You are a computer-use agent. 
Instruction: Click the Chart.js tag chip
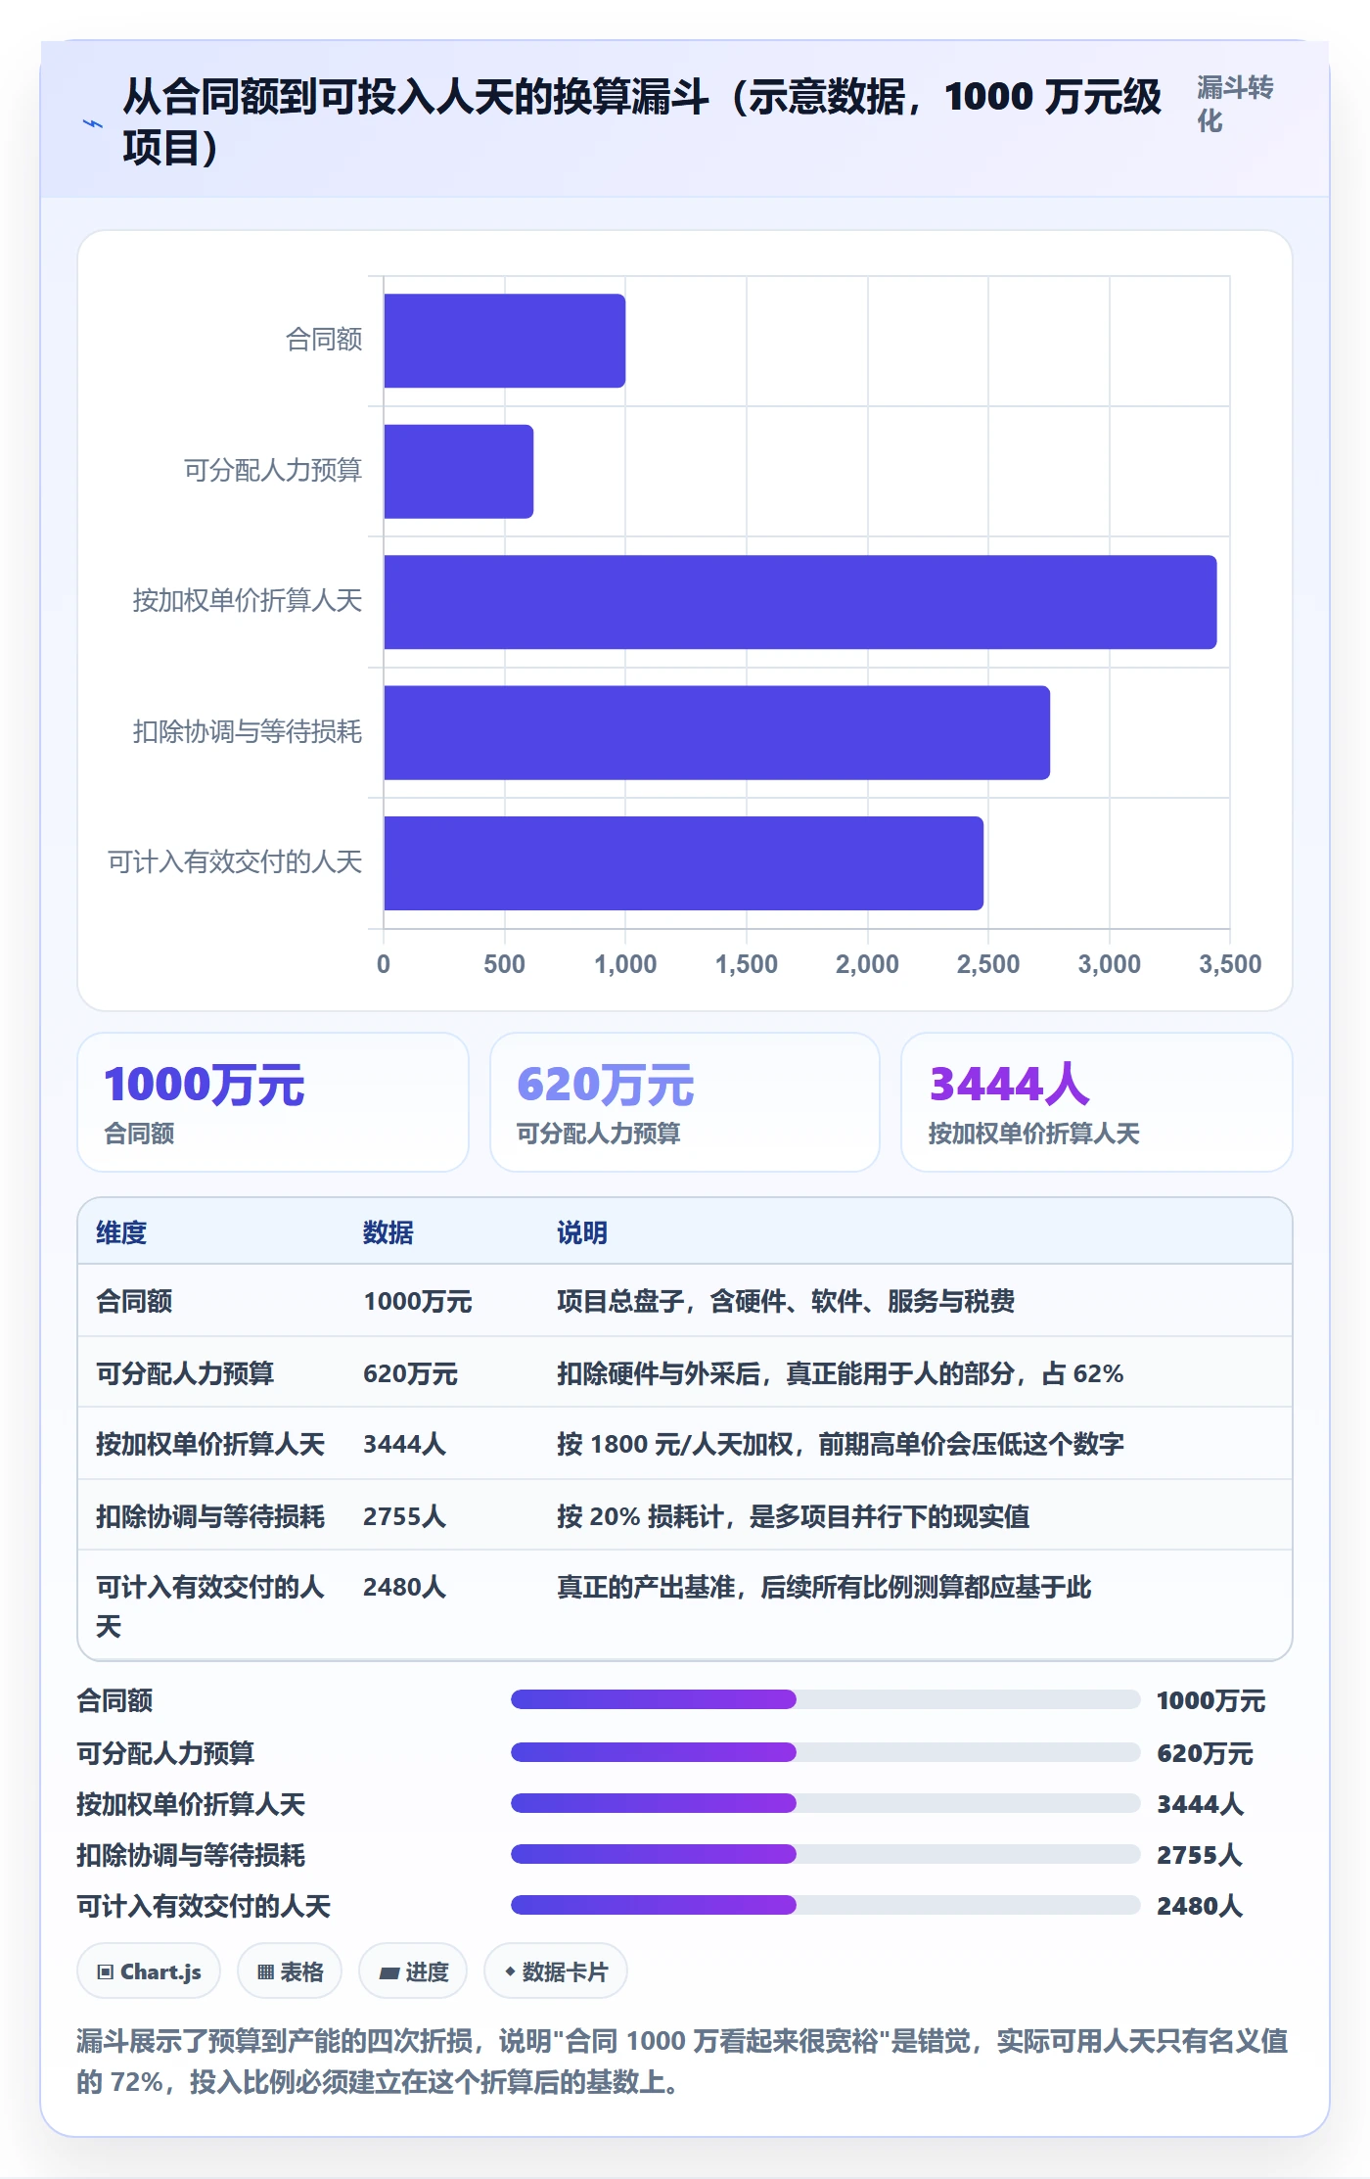click(x=149, y=1971)
